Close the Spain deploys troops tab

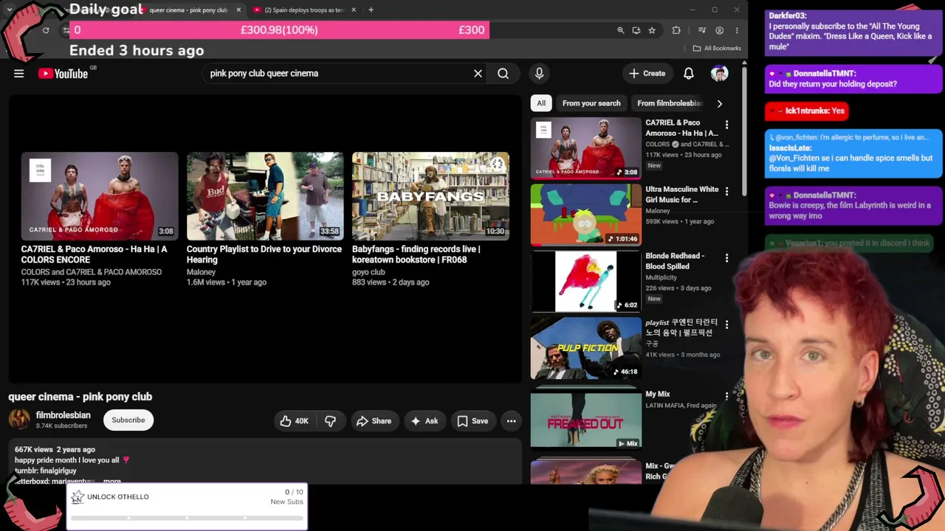pos(354,10)
